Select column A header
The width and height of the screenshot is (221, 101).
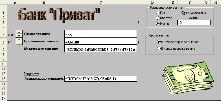click(15, 2)
